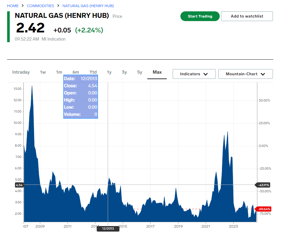Click the NATURAL GAS (HENRY HUB) breadcrumb

[88, 6]
